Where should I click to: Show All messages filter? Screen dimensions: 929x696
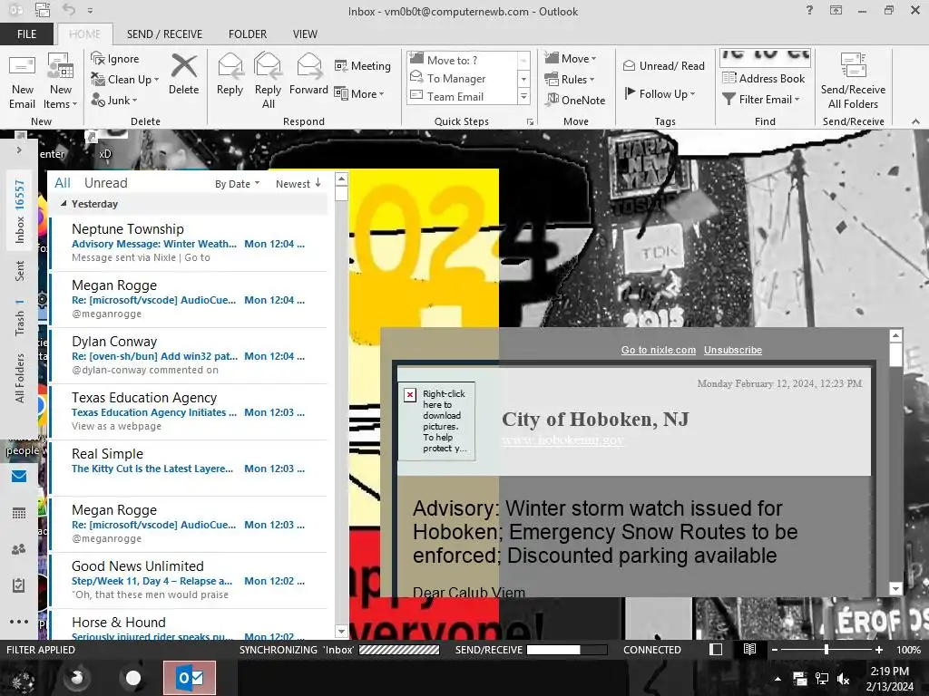(63, 183)
